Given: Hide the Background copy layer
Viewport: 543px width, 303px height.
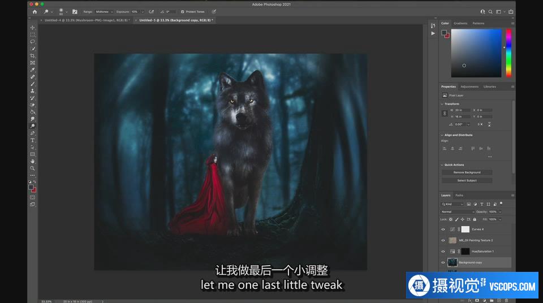Looking at the screenshot, I should tap(443, 262).
